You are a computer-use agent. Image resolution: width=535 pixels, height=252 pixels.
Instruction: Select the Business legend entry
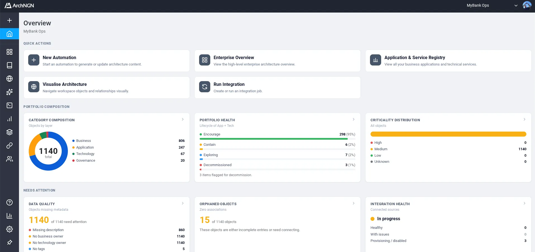(x=128, y=141)
